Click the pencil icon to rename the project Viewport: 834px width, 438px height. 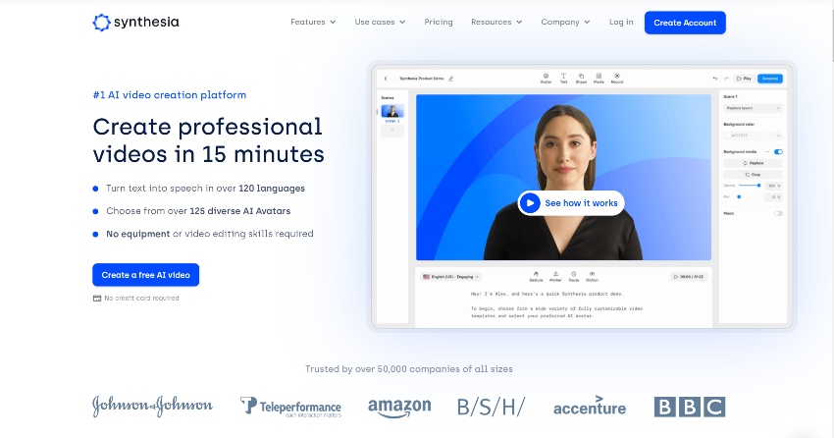(x=450, y=79)
